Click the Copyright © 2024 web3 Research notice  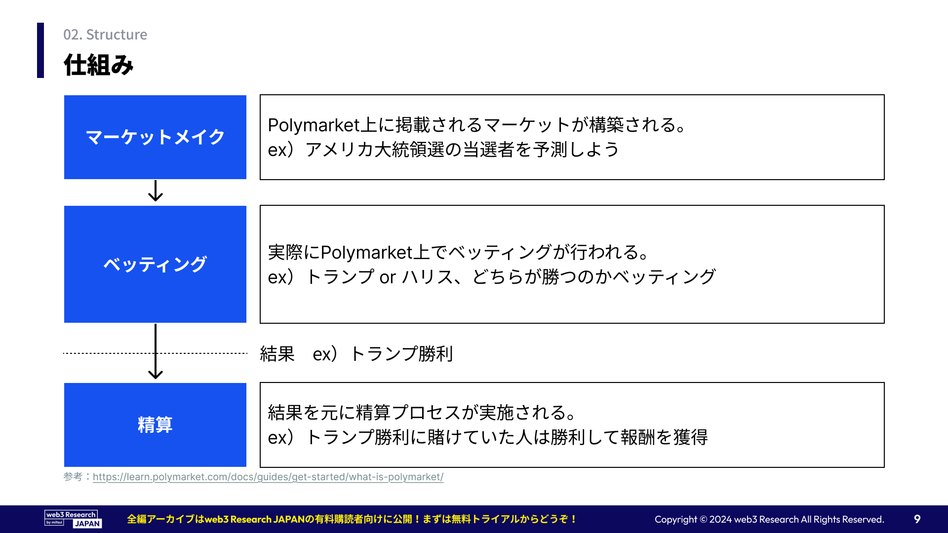tap(769, 519)
